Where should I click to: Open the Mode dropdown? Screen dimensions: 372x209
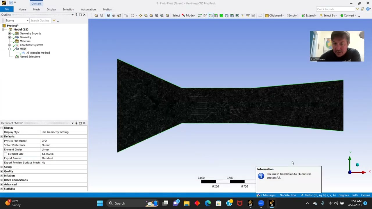(x=190, y=15)
